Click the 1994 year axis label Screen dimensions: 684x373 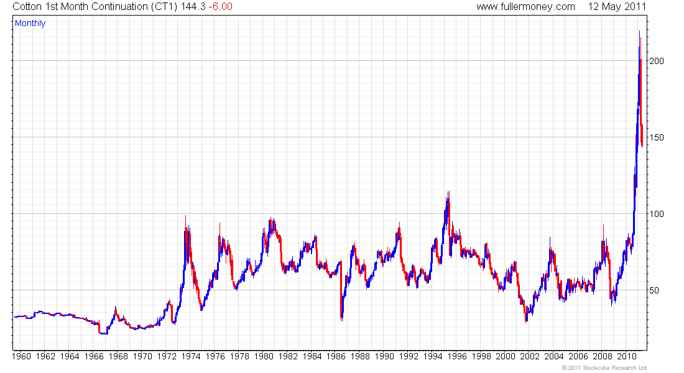[x=433, y=356]
